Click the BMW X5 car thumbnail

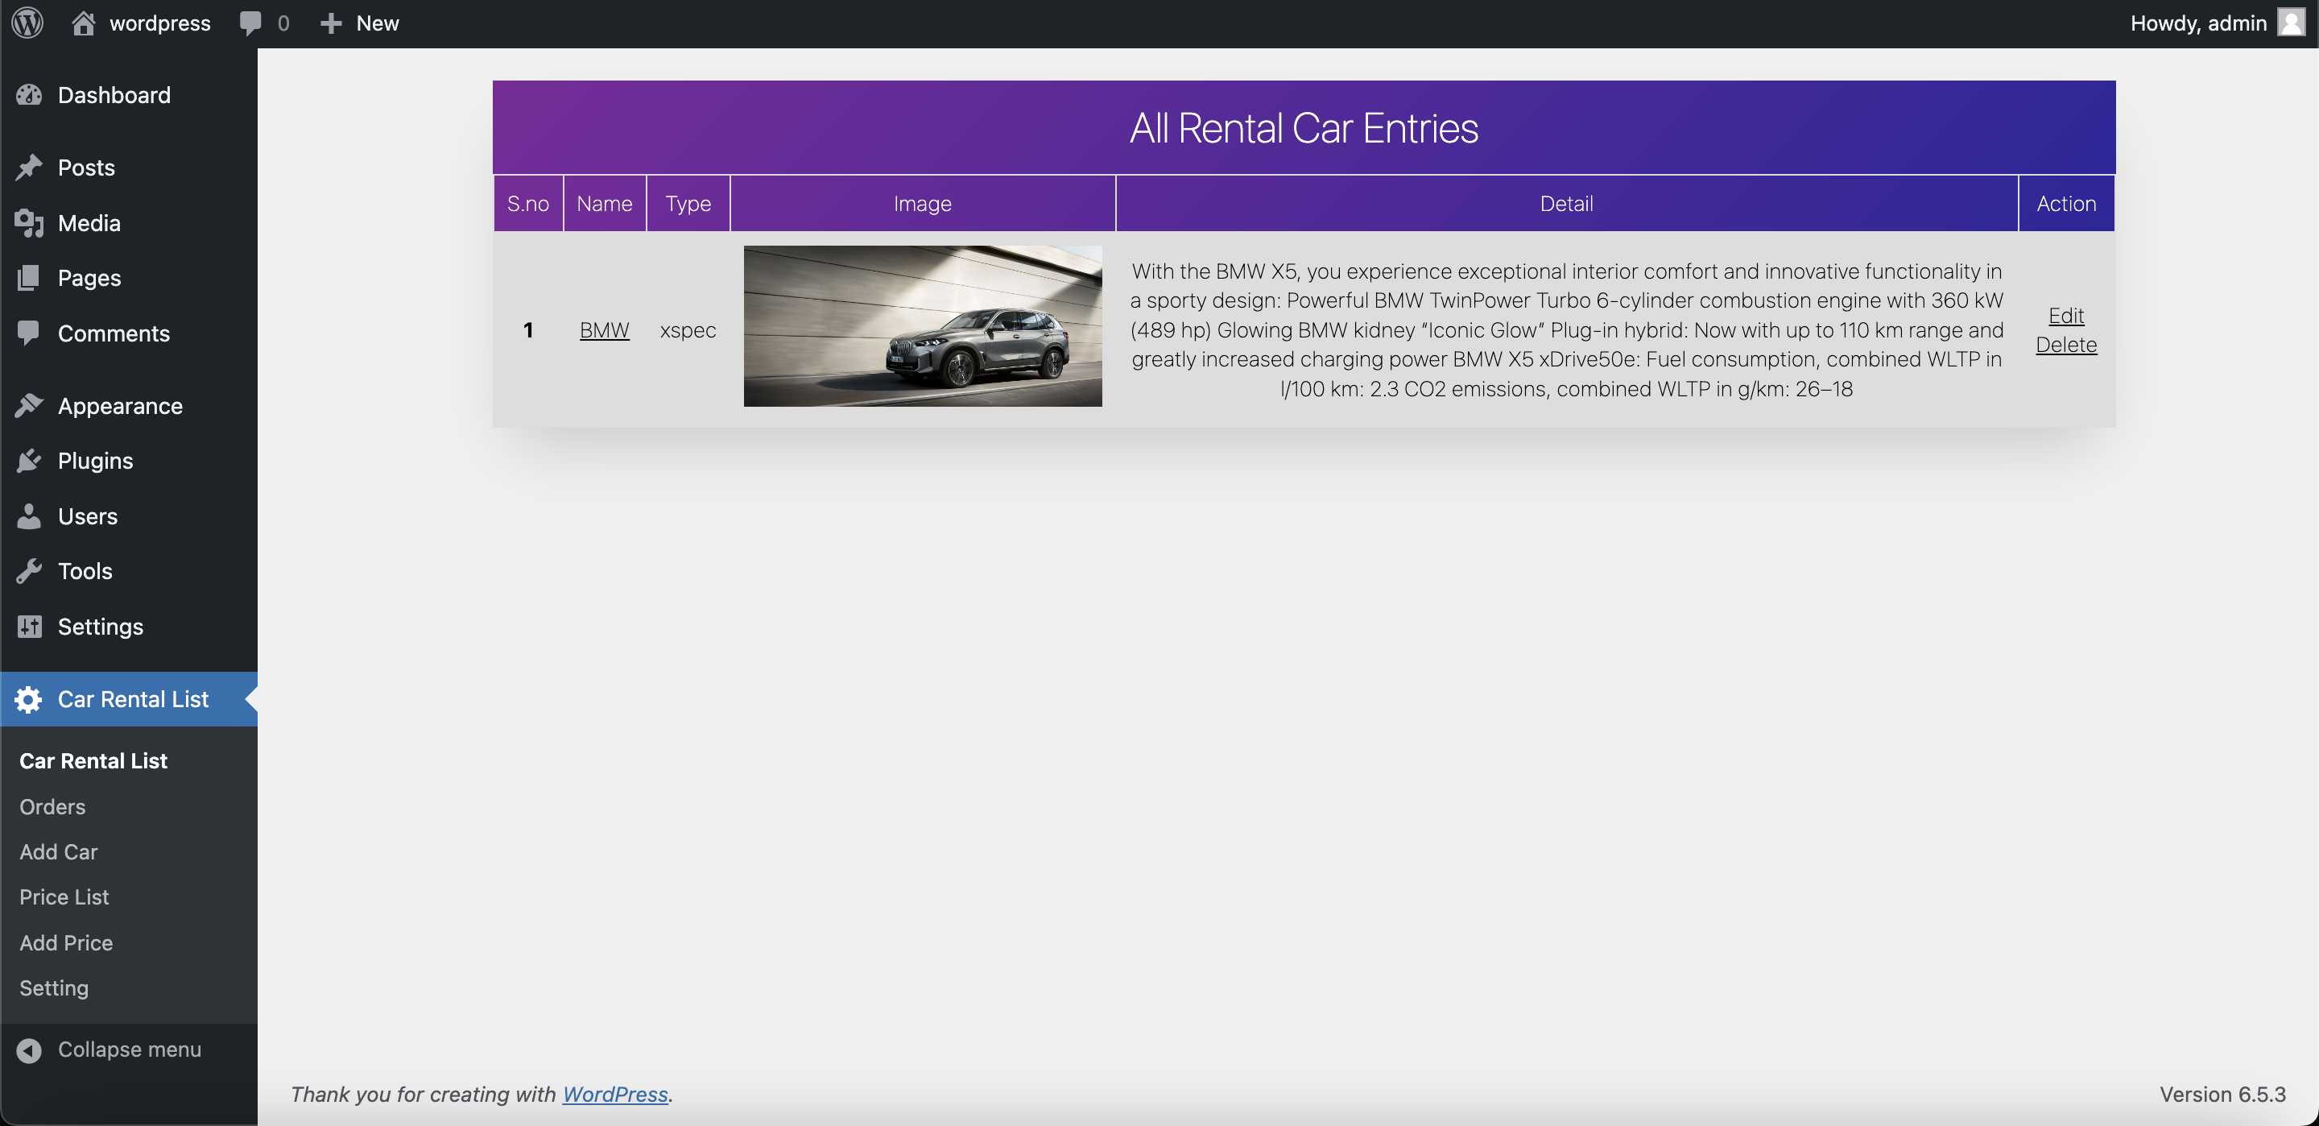(922, 326)
